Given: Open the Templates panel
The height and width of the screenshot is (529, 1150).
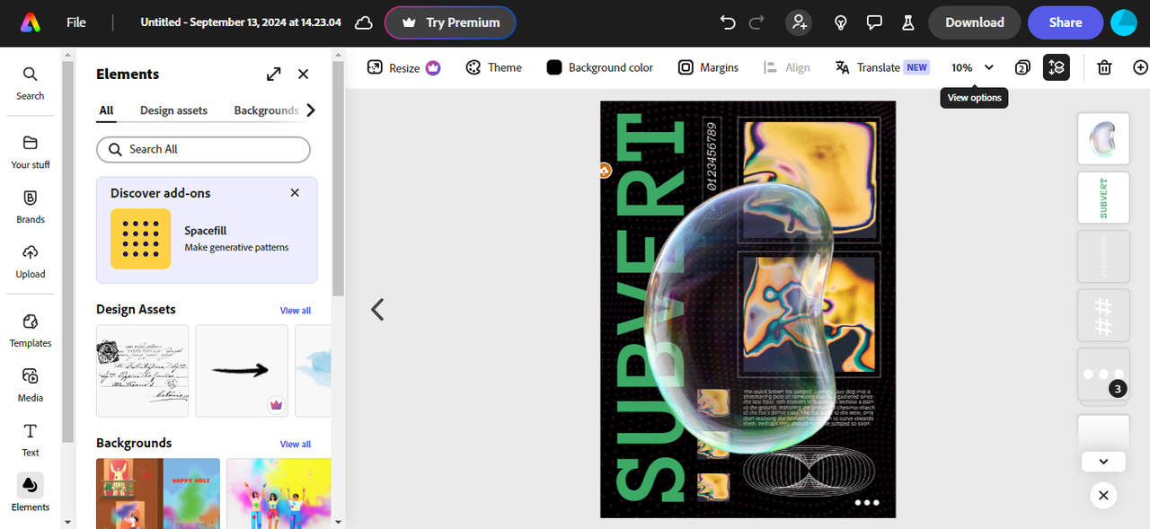Looking at the screenshot, I should [30, 331].
